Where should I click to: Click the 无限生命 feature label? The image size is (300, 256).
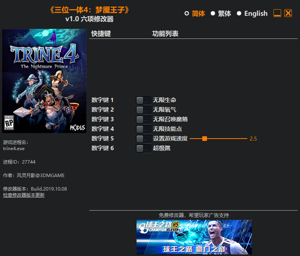[x=165, y=100]
